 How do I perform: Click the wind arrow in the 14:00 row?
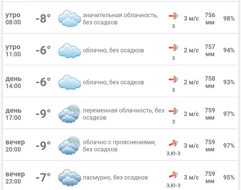point(174,79)
